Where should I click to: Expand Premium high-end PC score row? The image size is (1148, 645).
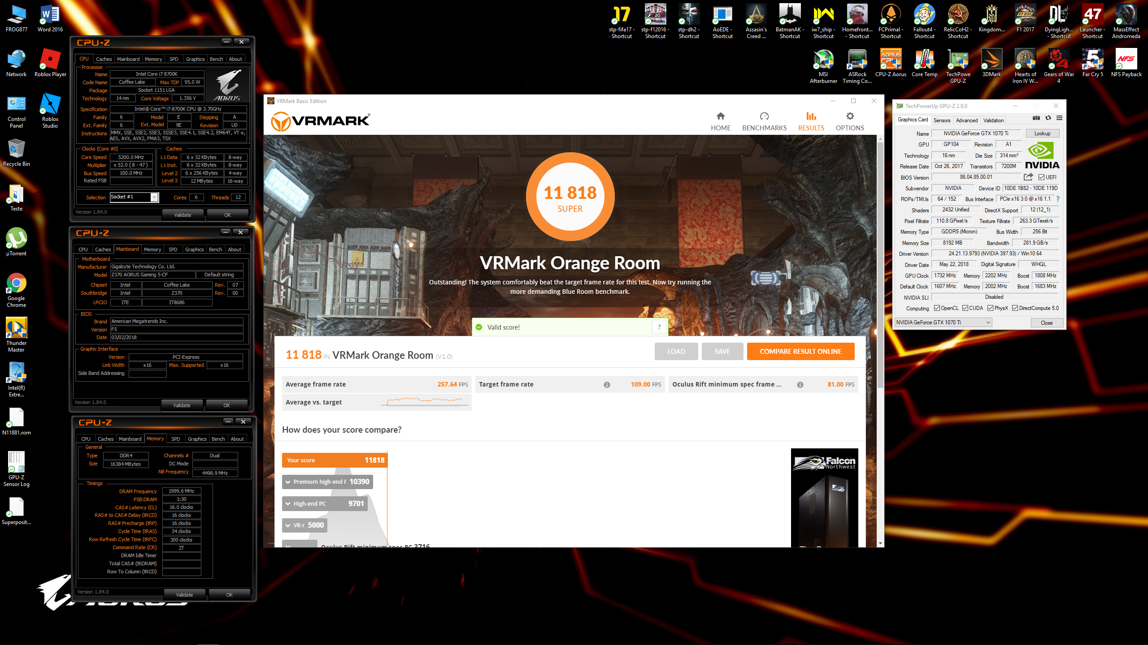tap(327, 482)
